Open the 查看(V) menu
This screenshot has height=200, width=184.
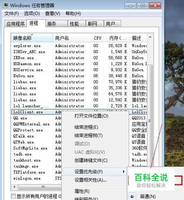(x=53, y=14)
